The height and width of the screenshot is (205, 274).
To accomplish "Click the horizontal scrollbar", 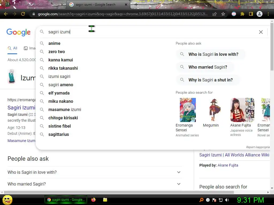I will pyautogui.click(x=119, y=192).
